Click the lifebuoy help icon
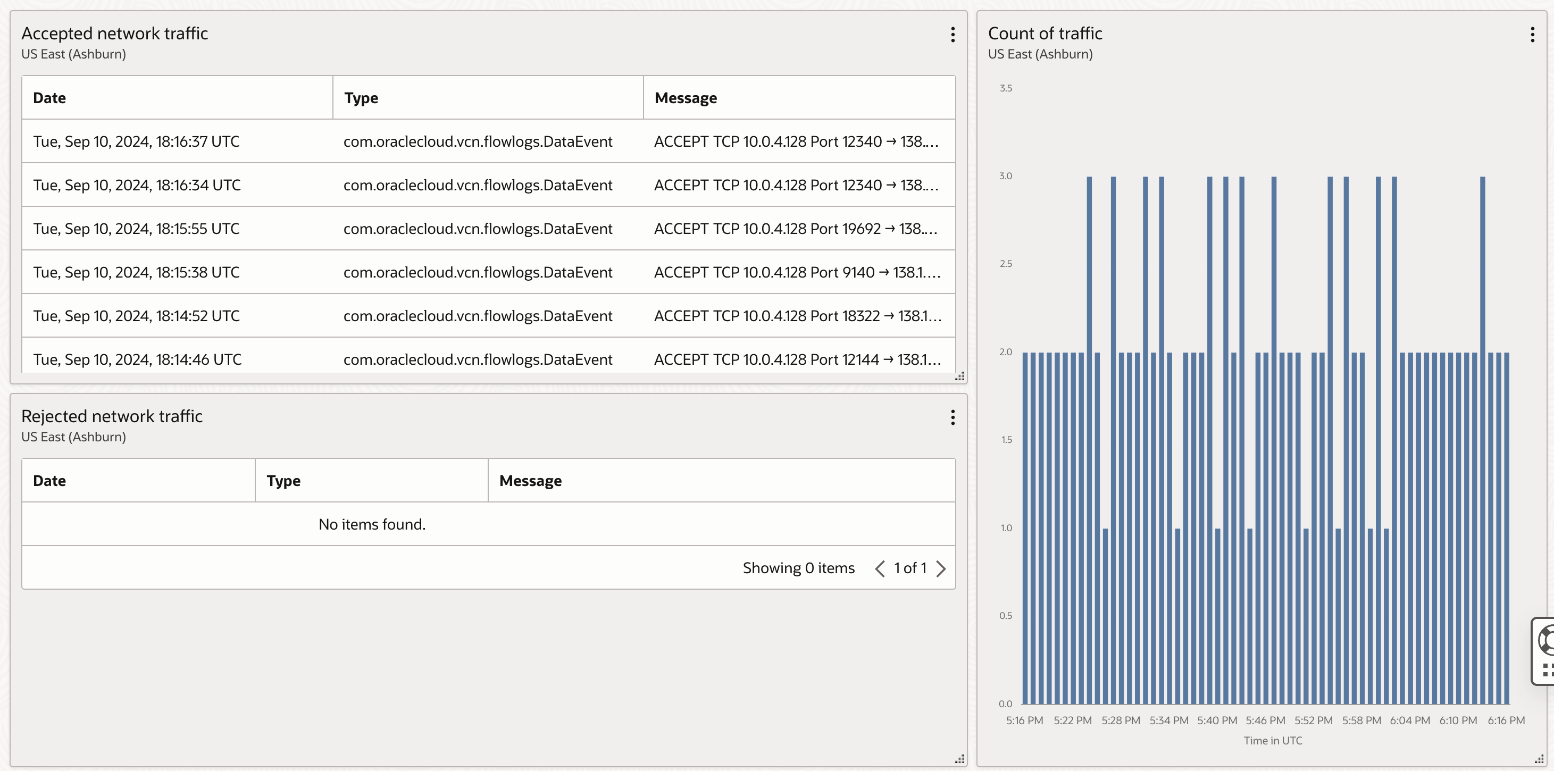Image resolution: width=1554 pixels, height=771 pixels. [1546, 639]
